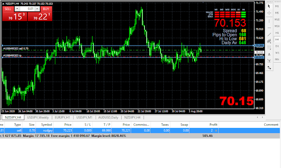Switch chart to MN timeframe

pyautogui.click(x=277, y=59)
